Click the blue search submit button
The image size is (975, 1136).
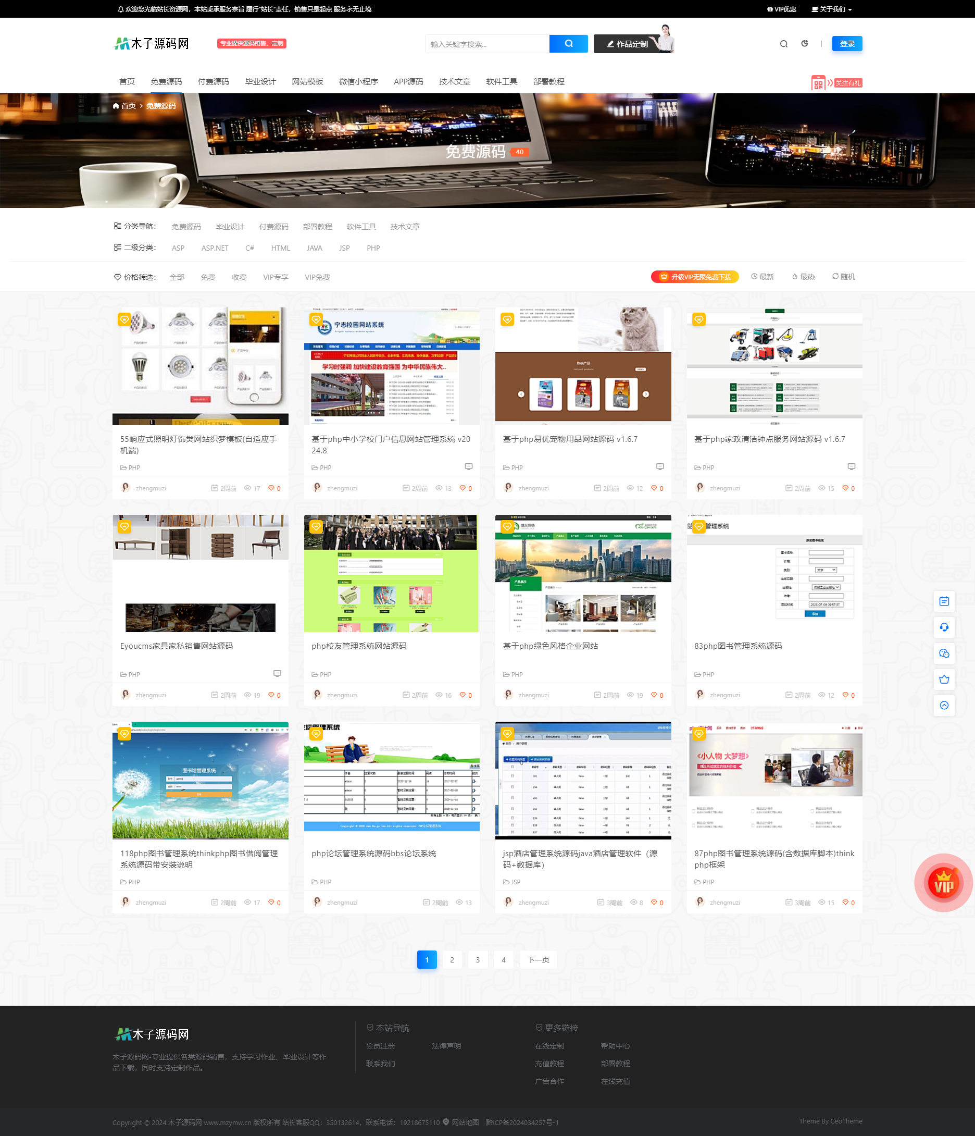(568, 44)
